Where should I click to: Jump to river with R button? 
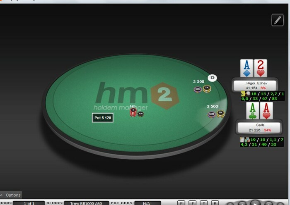(x=215, y=203)
